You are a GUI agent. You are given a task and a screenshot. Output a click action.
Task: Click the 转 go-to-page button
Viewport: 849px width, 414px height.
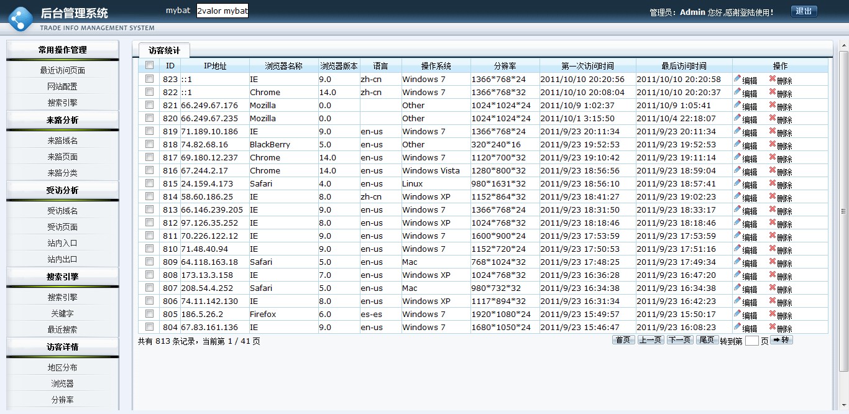click(781, 340)
